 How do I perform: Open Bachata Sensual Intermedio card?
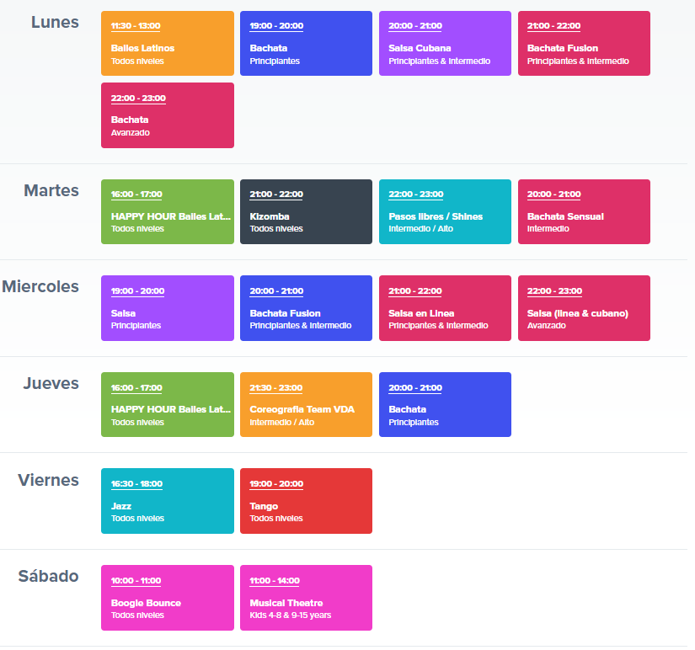[x=584, y=212]
